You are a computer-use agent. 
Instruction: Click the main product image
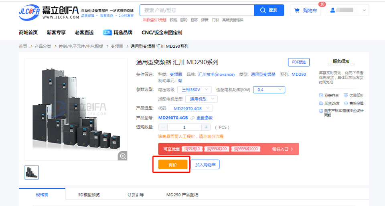coord(76,109)
